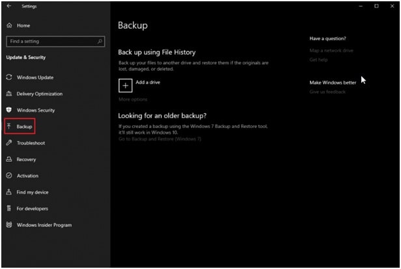The height and width of the screenshot is (269, 401).
Task: Click the Update & Security heading
Action: pos(26,57)
